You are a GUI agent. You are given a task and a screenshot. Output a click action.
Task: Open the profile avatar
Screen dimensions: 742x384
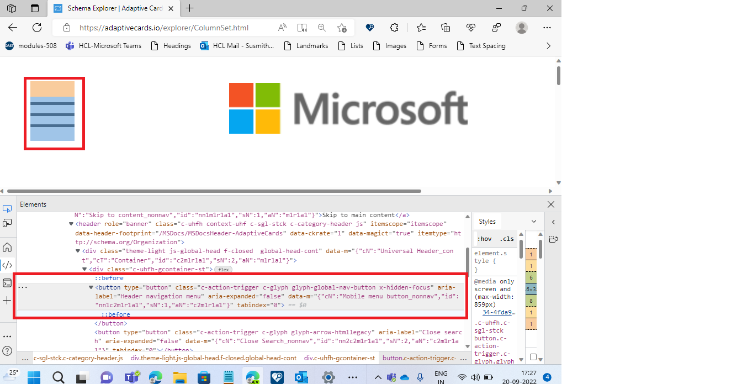pyautogui.click(x=522, y=28)
